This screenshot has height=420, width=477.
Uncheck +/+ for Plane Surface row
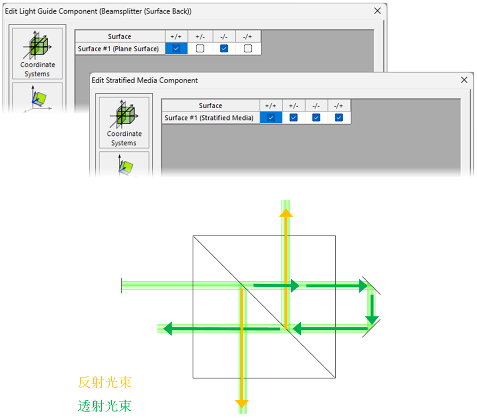pyautogui.click(x=176, y=49)
